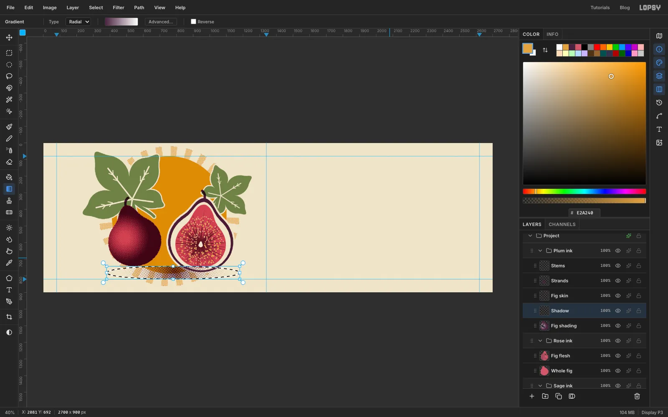The width and height of the screenshot is (668, 417).
Task: Select the Eraser tool
Action: coord(9,162)
